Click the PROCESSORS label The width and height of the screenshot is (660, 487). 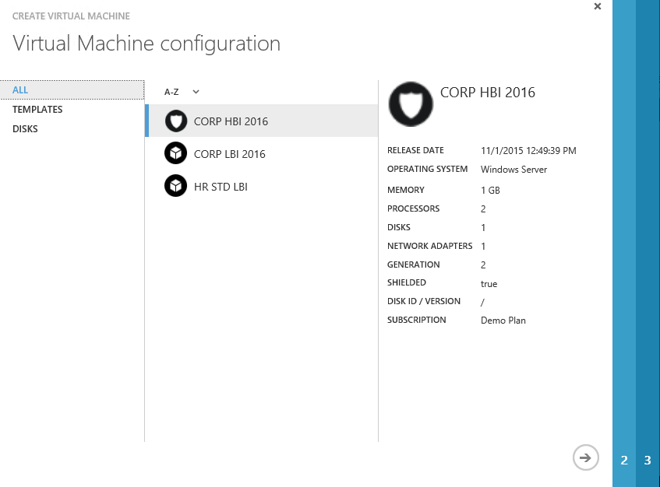click(413, 208)
